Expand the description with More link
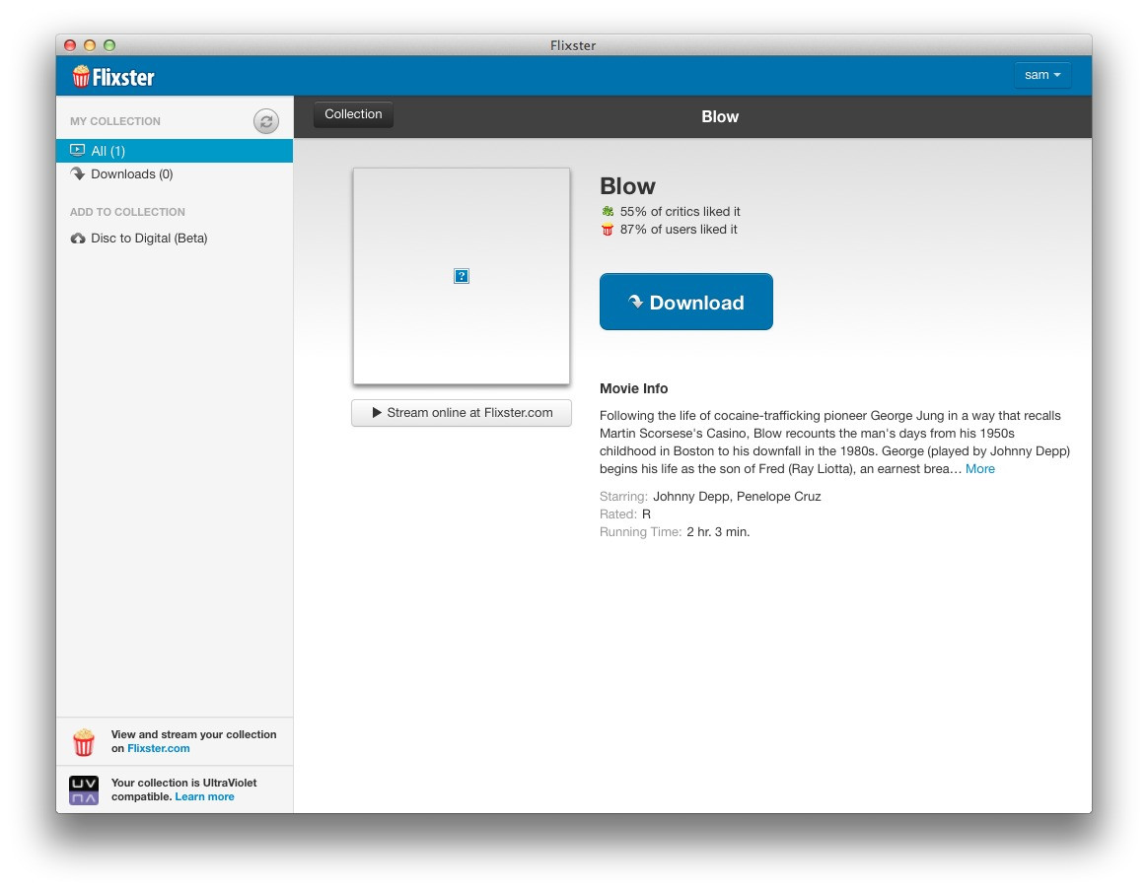 pos(979,469)
